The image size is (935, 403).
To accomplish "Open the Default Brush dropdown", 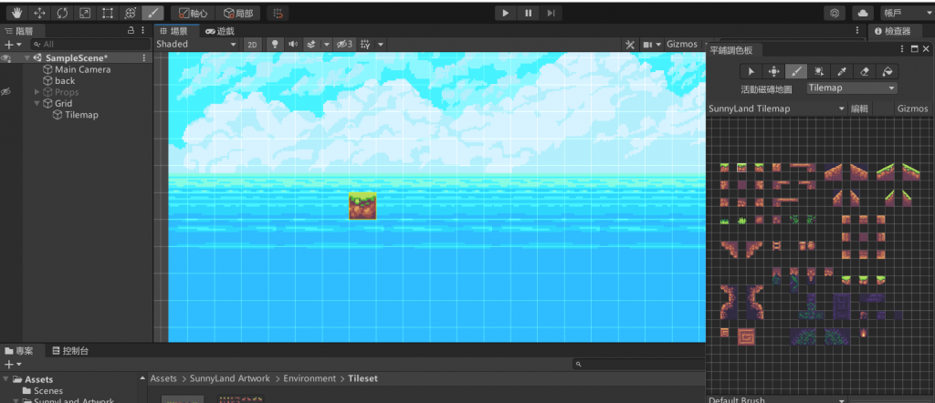I will (776, 400).
